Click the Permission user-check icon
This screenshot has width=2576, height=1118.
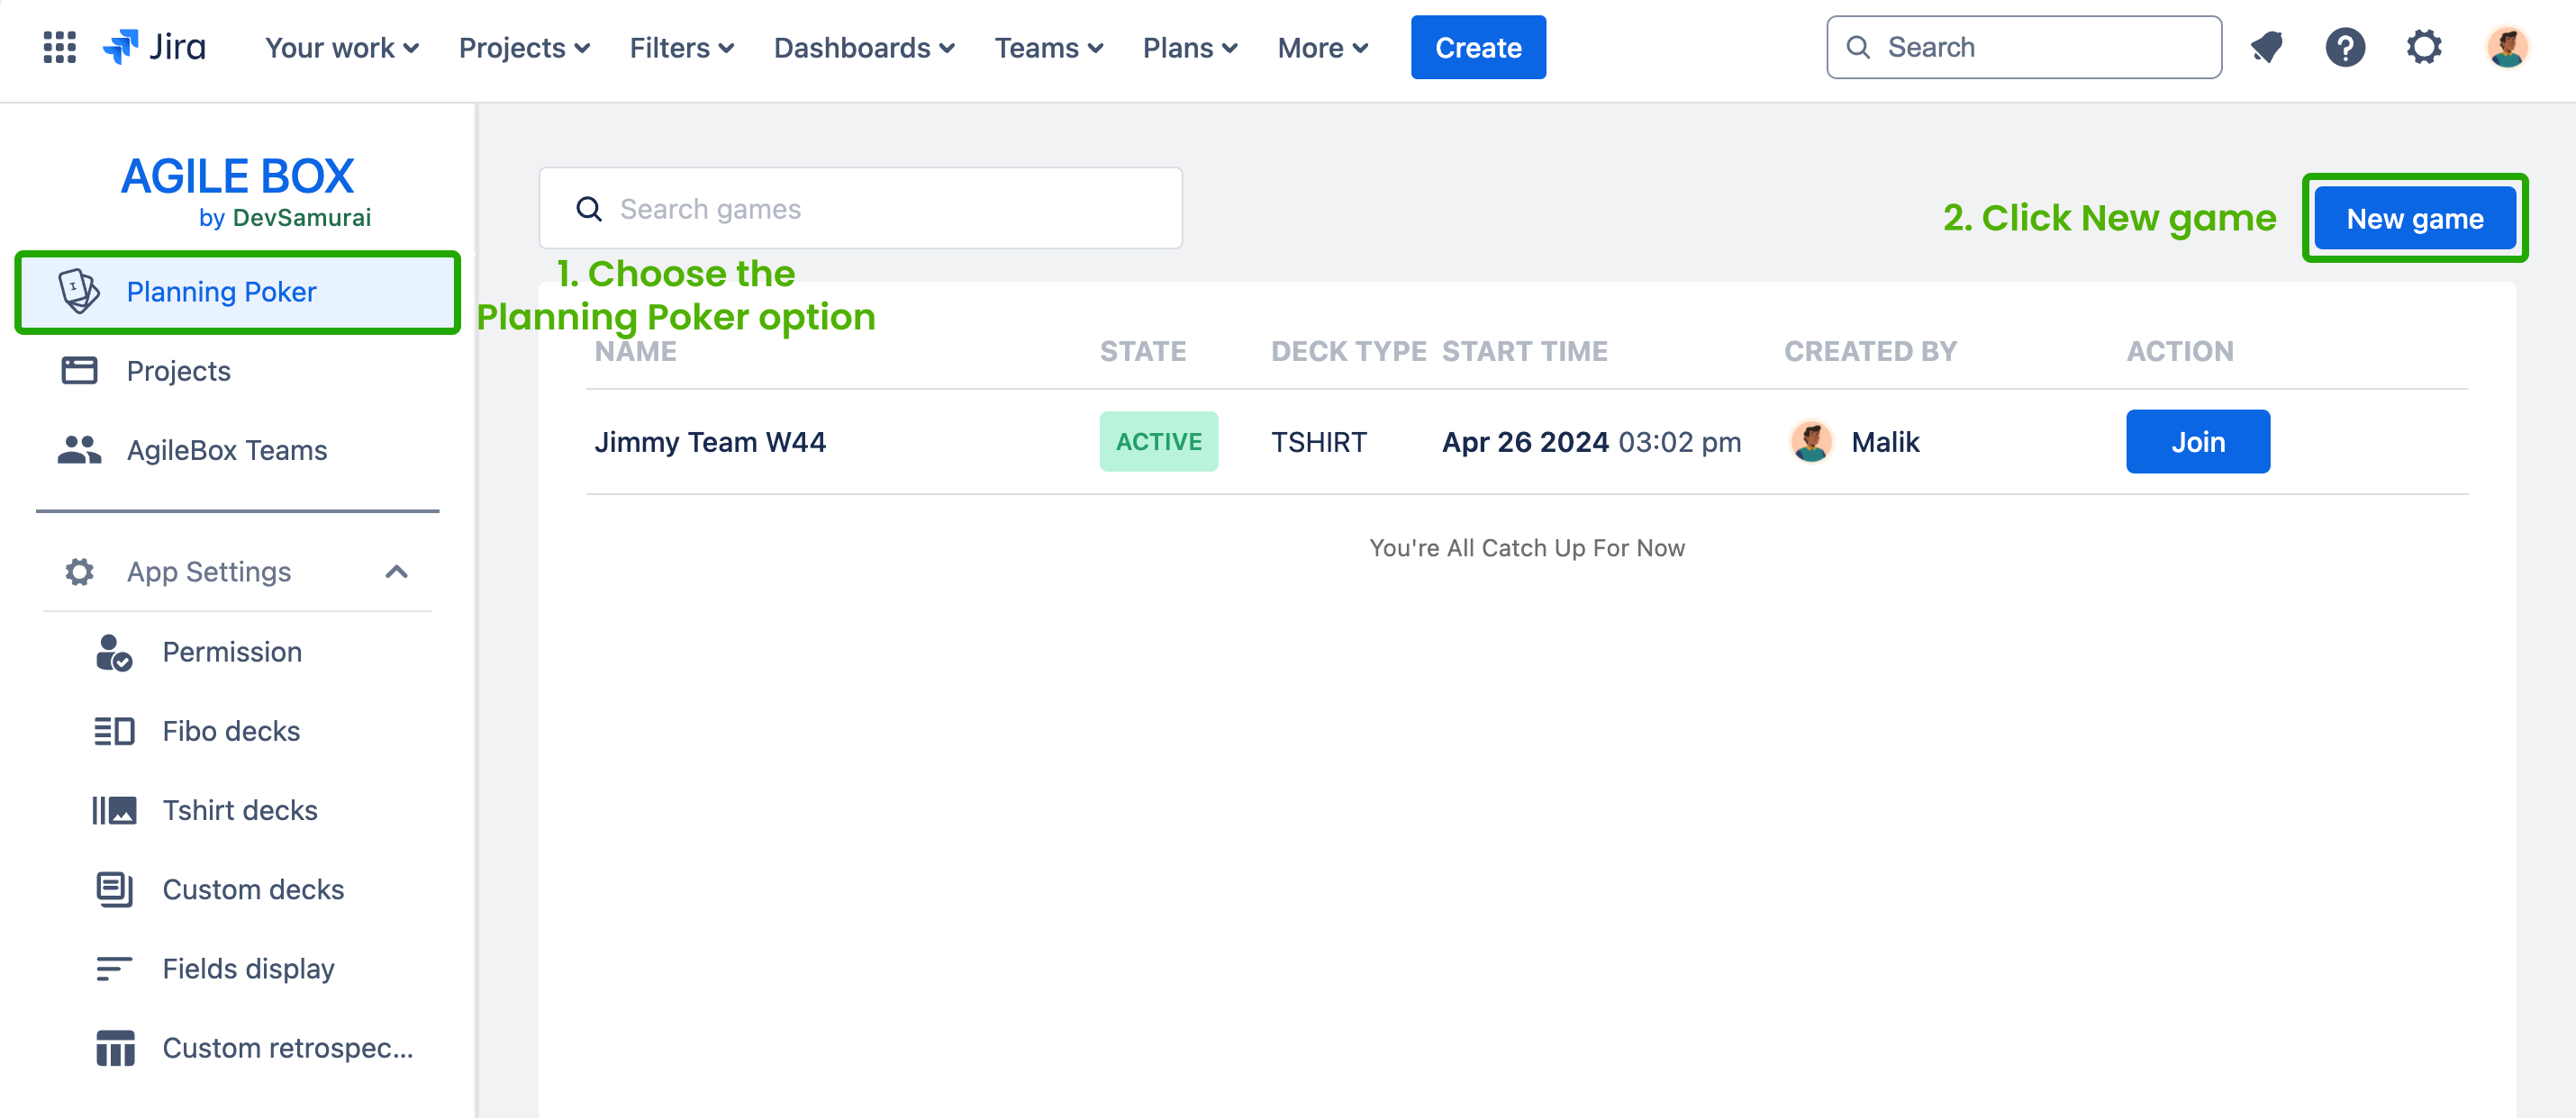coord(114,653)
